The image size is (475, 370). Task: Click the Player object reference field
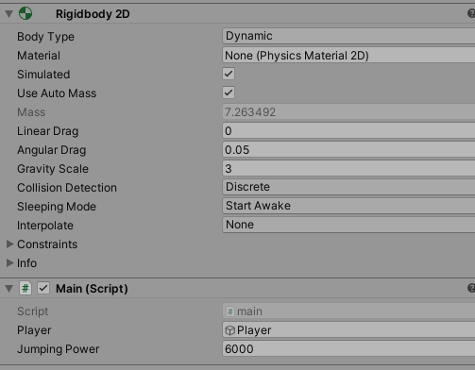pos(348,330)
